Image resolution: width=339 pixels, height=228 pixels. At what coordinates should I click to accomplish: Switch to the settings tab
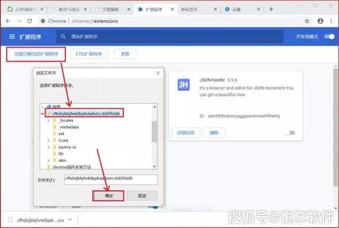[242, 9]
